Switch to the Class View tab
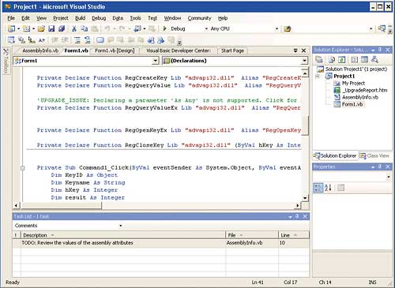The image size is (395, 288). point(374,155)
